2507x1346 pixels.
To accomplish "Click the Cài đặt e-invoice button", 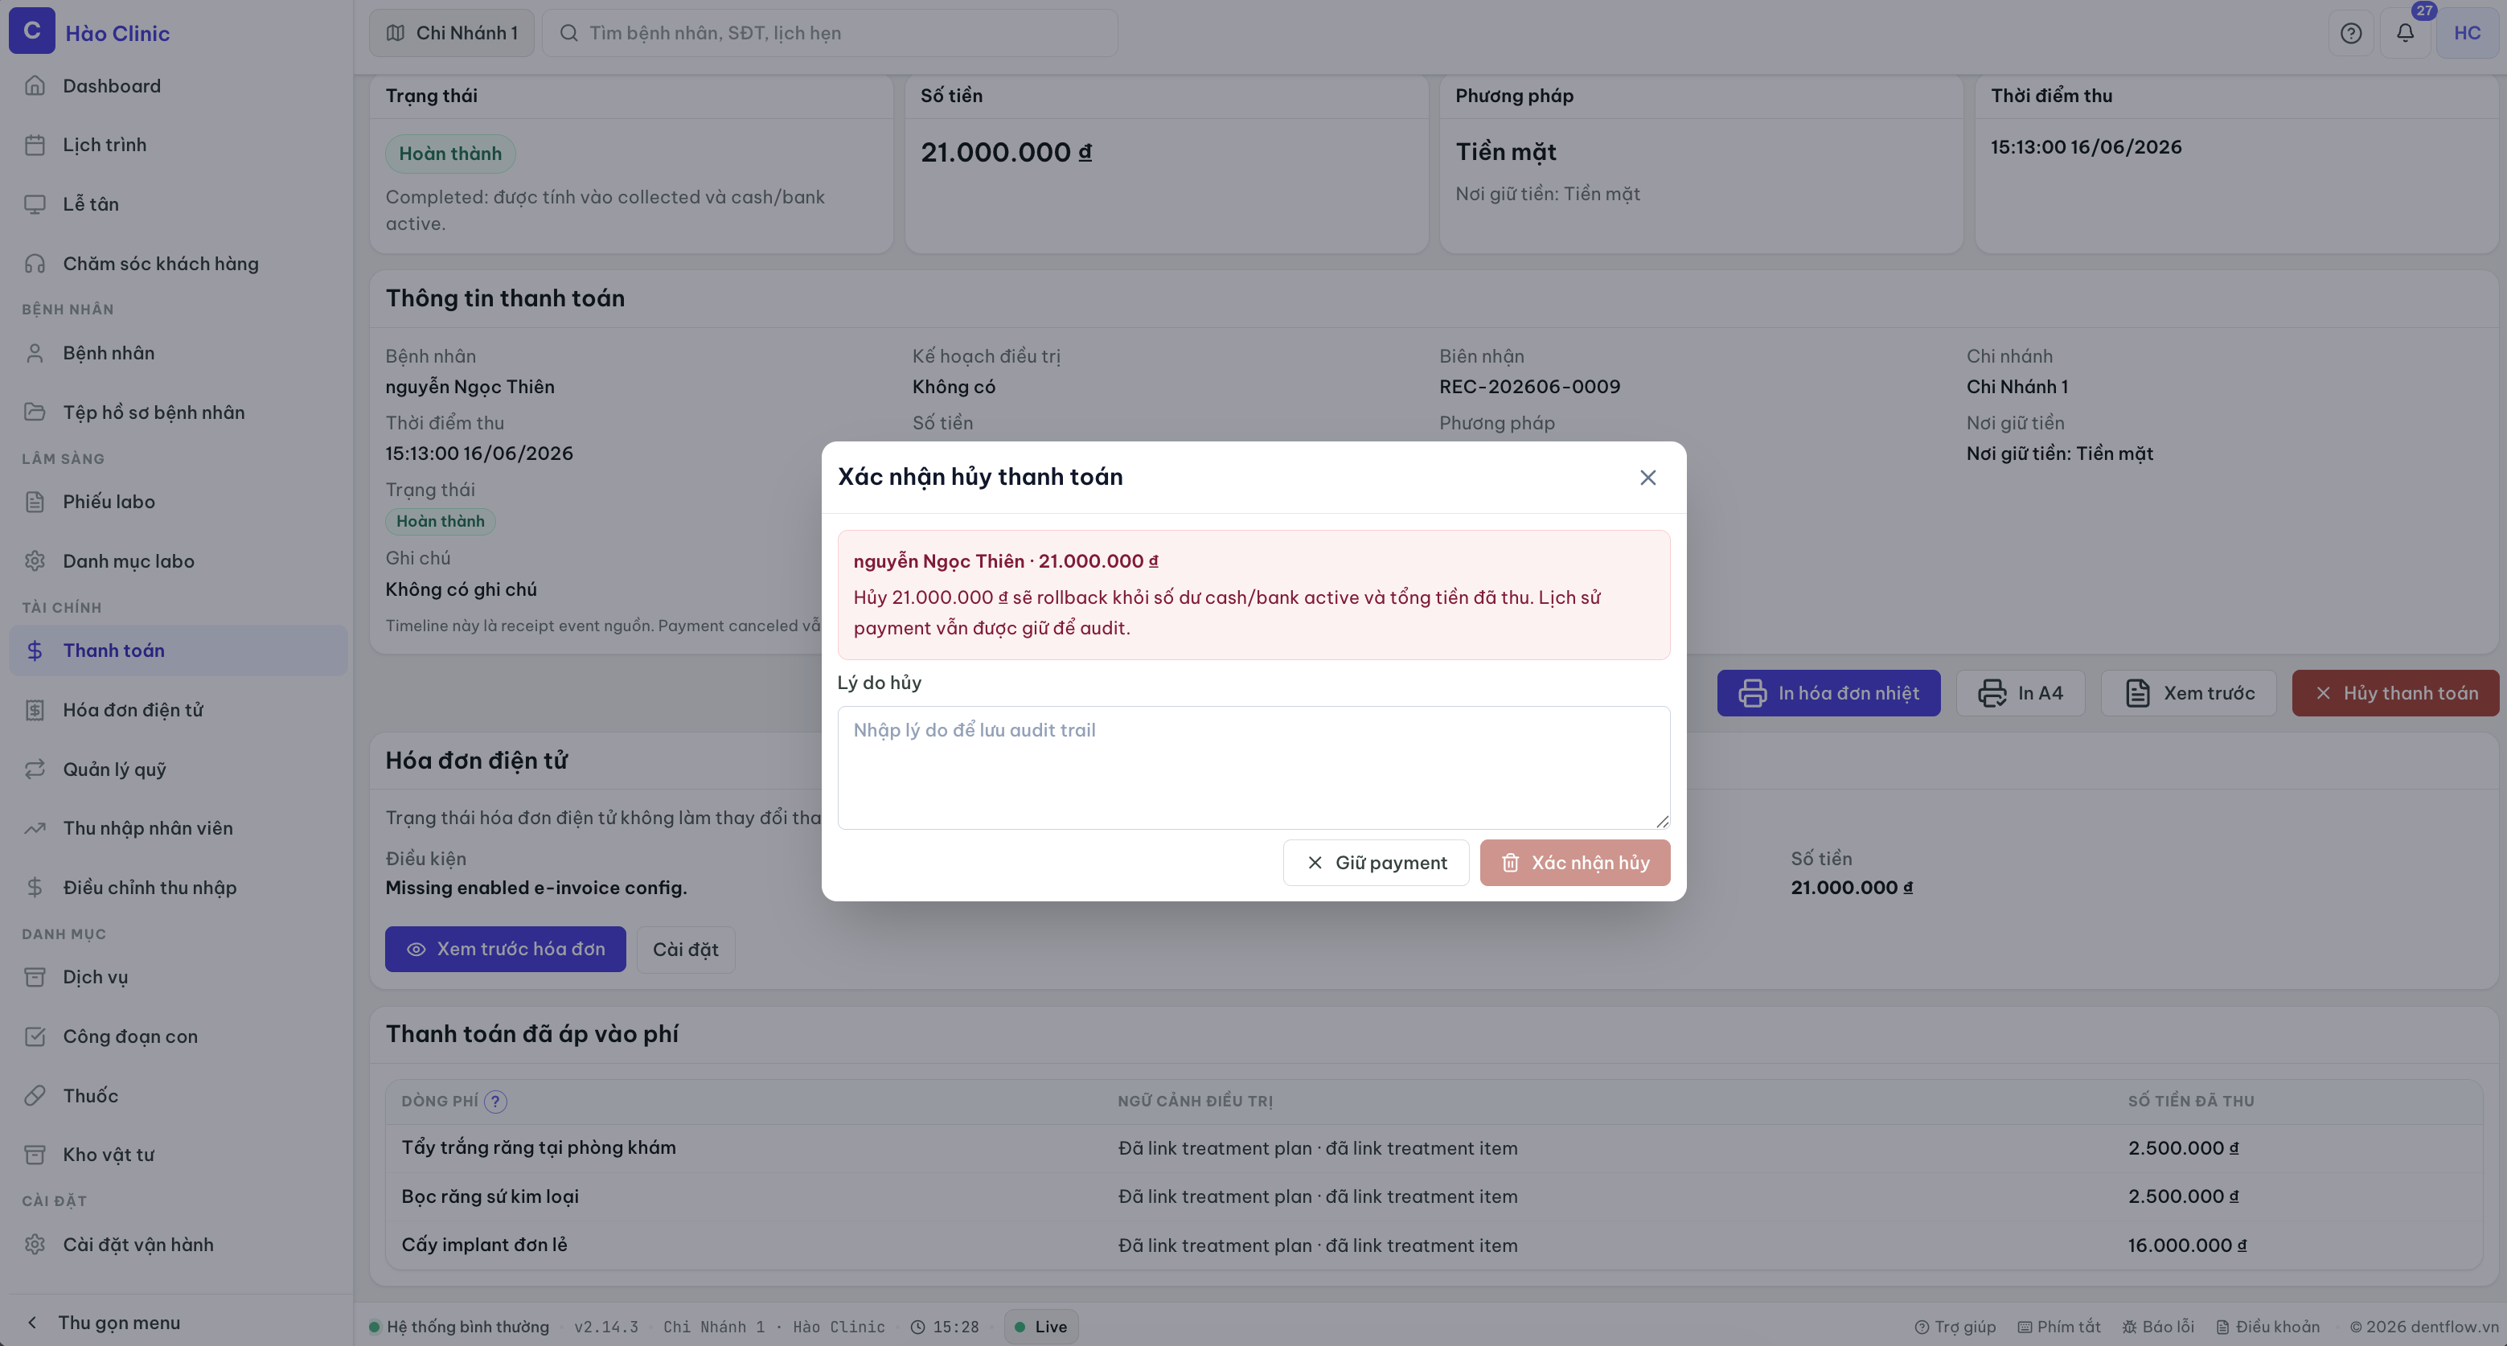I will [685, 949].
